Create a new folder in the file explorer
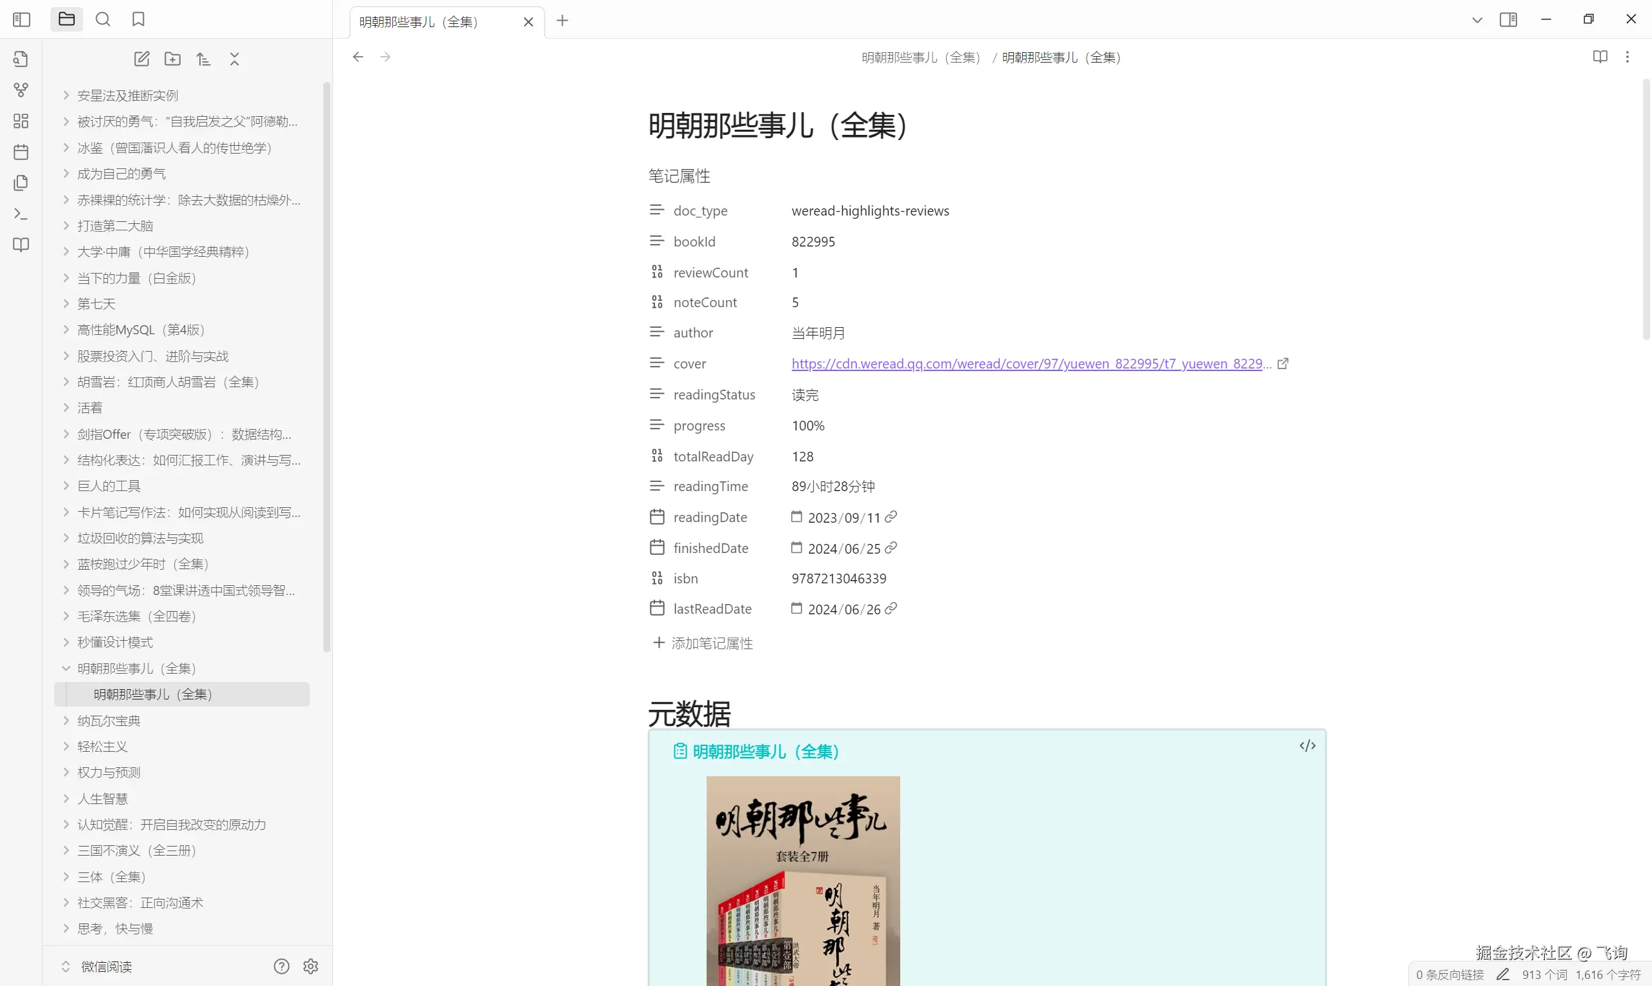 click(x=173, y=59)
